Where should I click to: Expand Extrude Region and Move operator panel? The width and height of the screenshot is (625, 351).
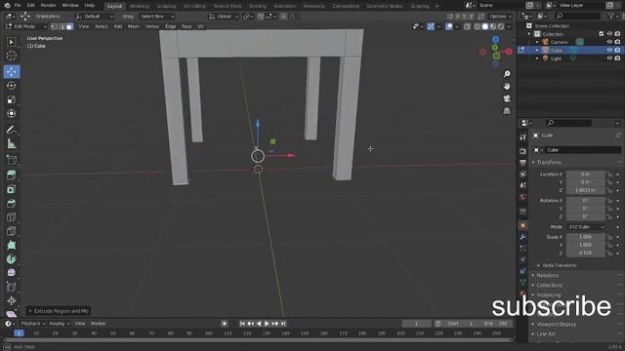coord(59,311)
